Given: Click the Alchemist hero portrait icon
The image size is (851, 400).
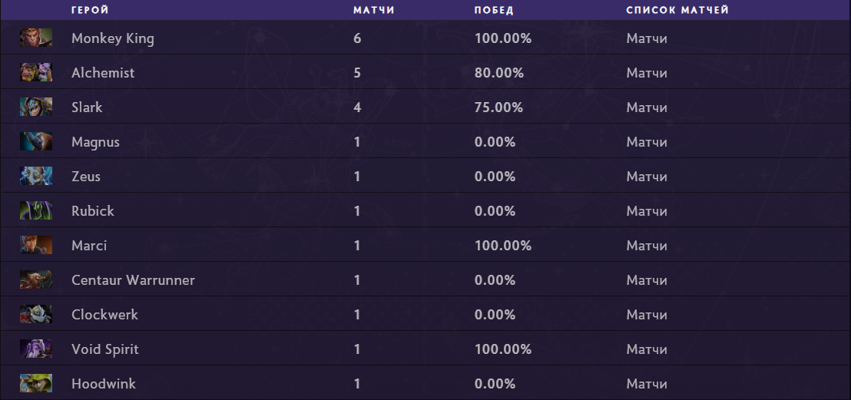Looking at the screenshot, I should pyautogui.click(x=36, y=73).
